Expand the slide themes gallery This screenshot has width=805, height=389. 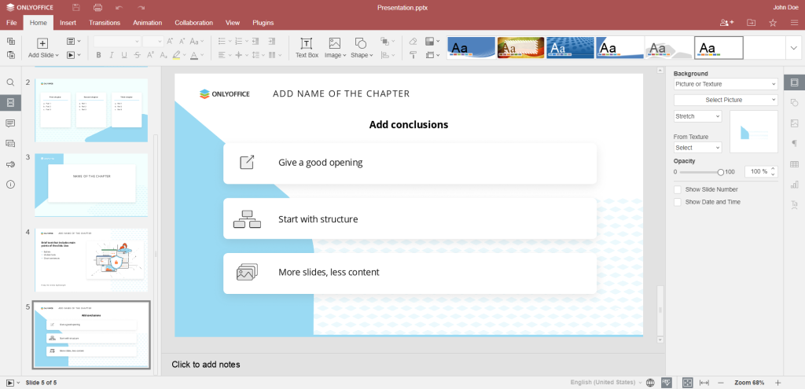(793, 48)
